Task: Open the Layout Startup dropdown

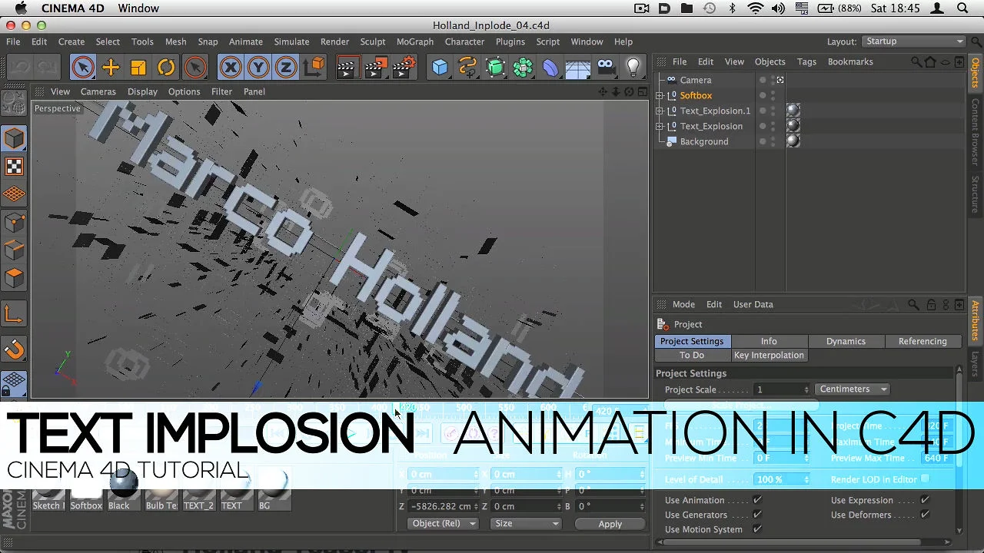Action: click(913, 41)
